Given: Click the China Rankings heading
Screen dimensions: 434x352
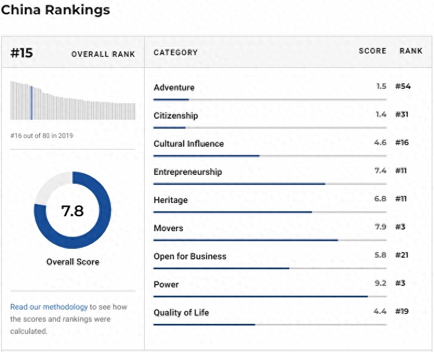Looking at the screenshot, I should click(55, 9).
